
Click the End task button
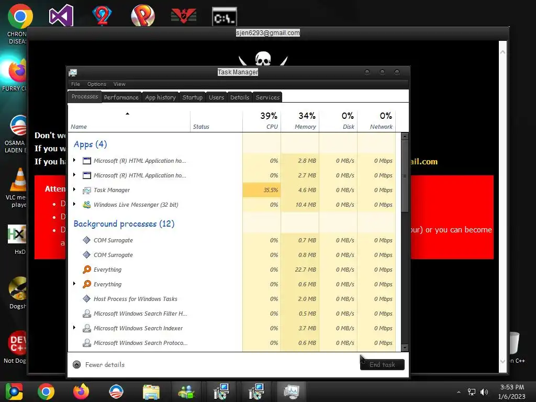click(x=382, y=365)
